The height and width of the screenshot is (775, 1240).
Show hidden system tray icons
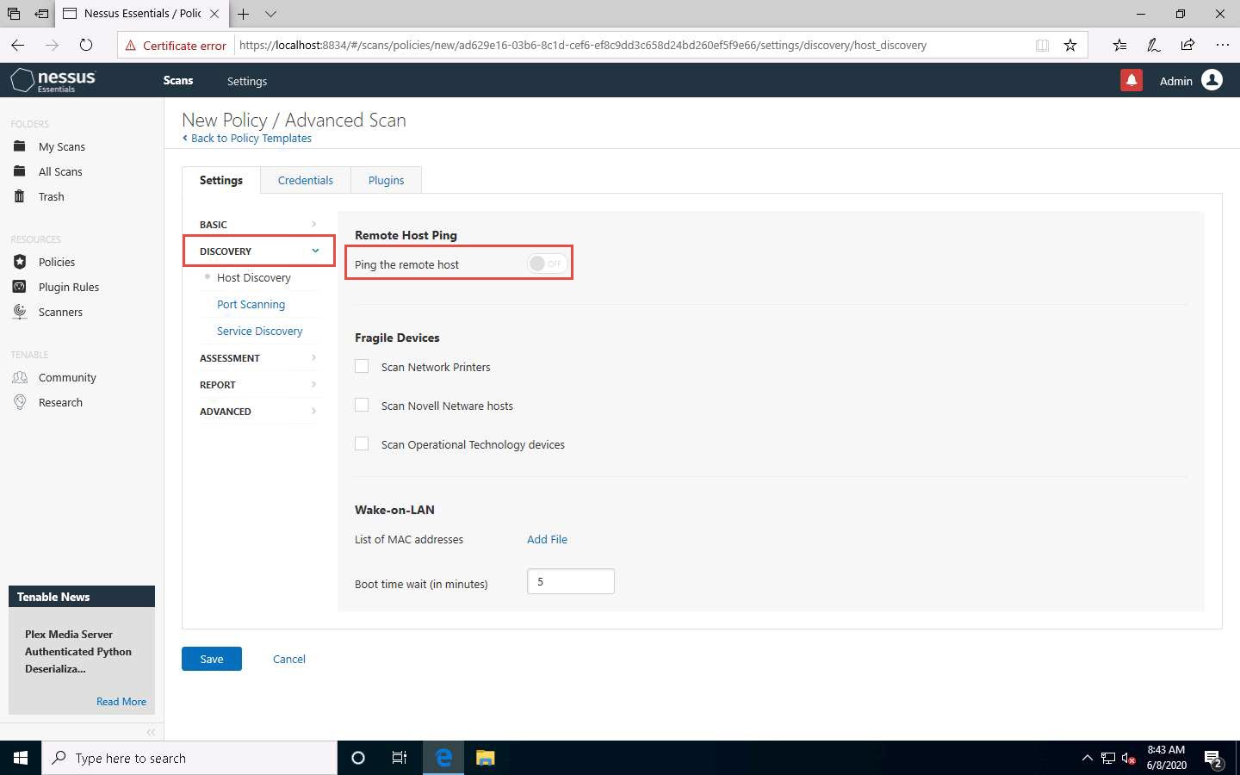[x=1087, y=758]
